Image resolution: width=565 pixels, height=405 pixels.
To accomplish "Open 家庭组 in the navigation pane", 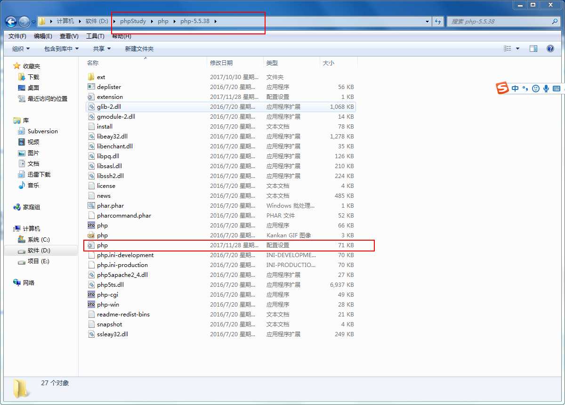I will click(32, 207).
